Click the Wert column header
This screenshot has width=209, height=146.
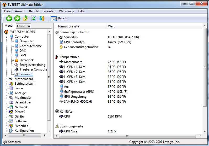coord(154,26)
